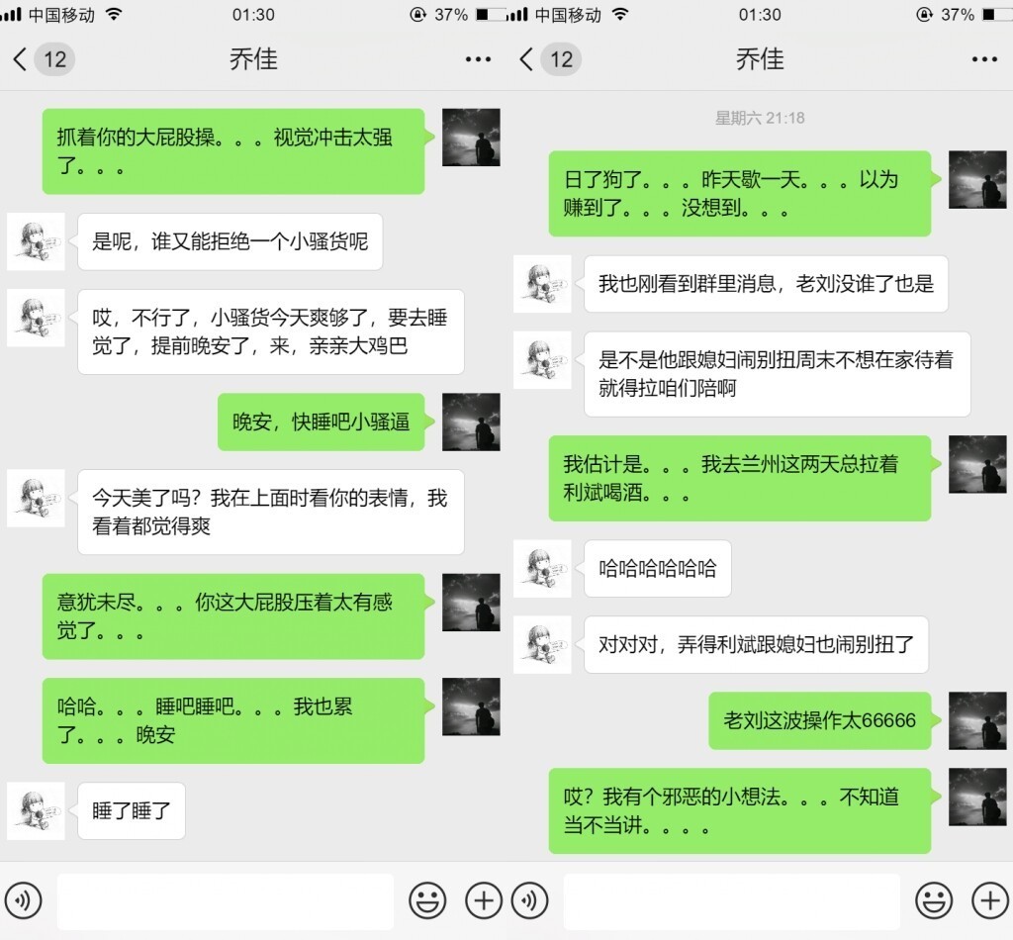Open the emoji picker in the right chat
Screen dimensions: 1013x940
934,900
